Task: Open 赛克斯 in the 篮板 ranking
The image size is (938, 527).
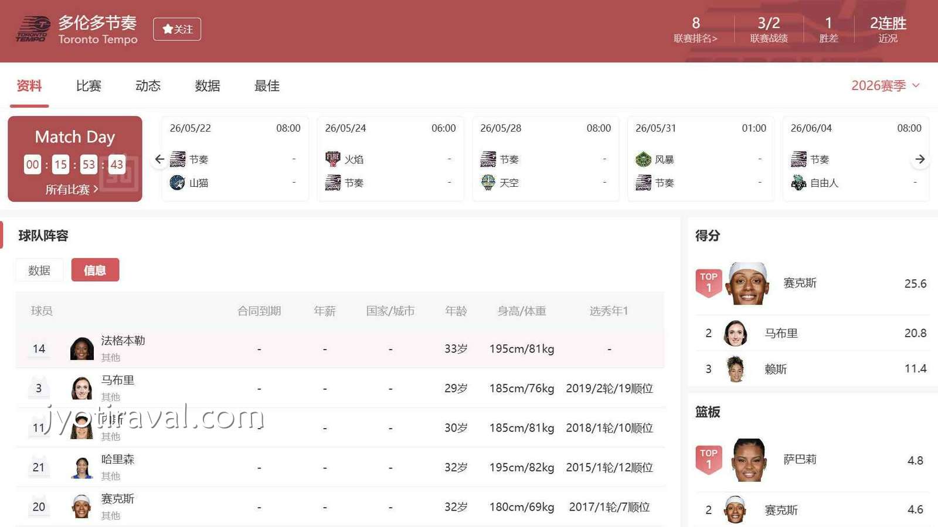Action: click(781, 510)
